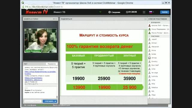The image size is (192, 108).
Task: Click the green connection signal icon
Action: click(100, 12)
